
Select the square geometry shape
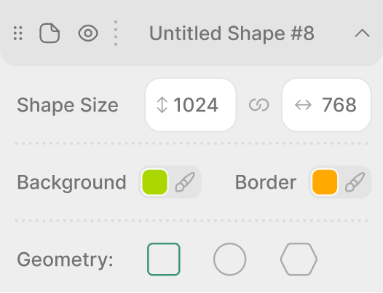pyautogui.click(x=164, y=259)
